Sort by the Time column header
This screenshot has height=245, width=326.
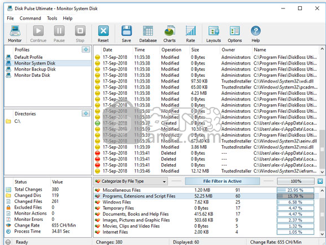tap(146, 50)
